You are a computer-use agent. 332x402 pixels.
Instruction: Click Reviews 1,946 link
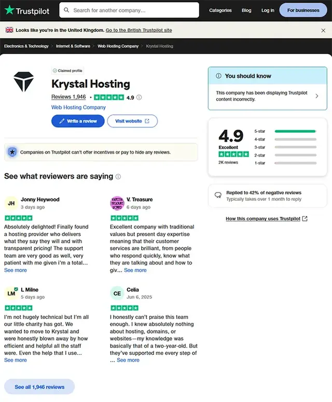click(68, 97)
